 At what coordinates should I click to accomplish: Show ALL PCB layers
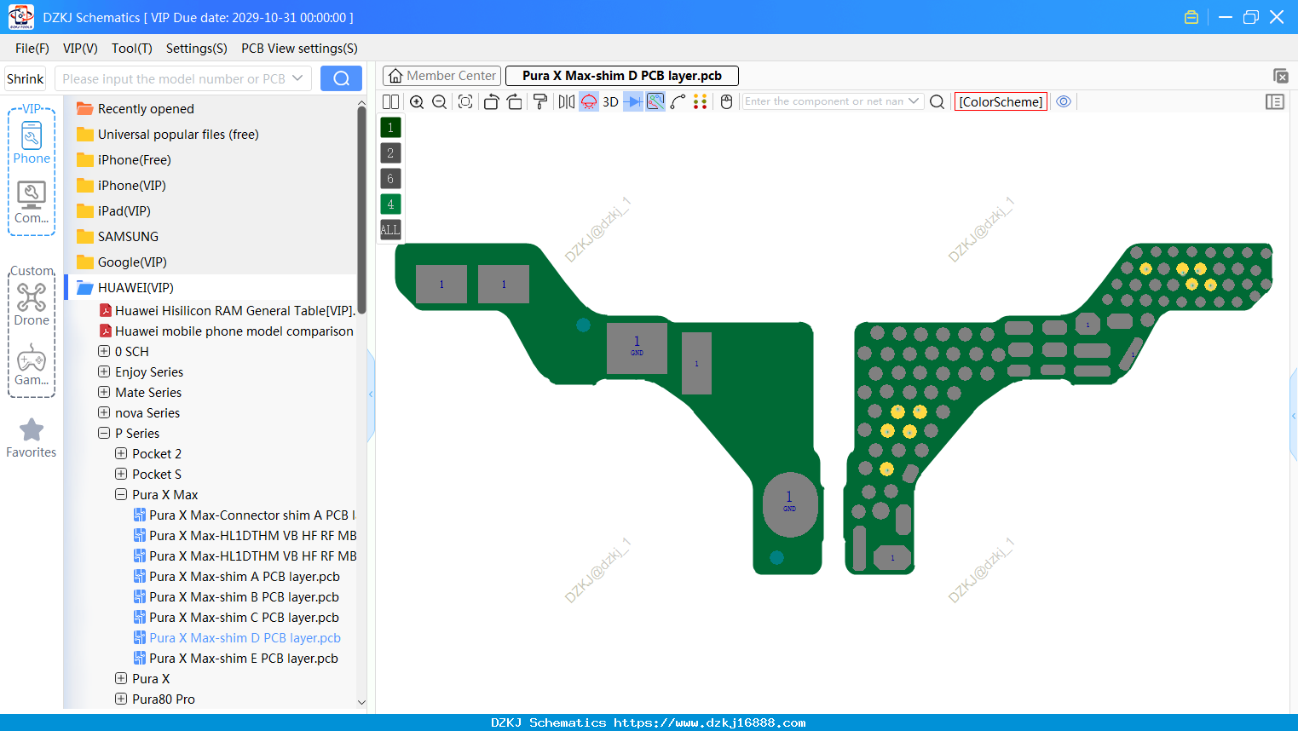coord(390,230)
